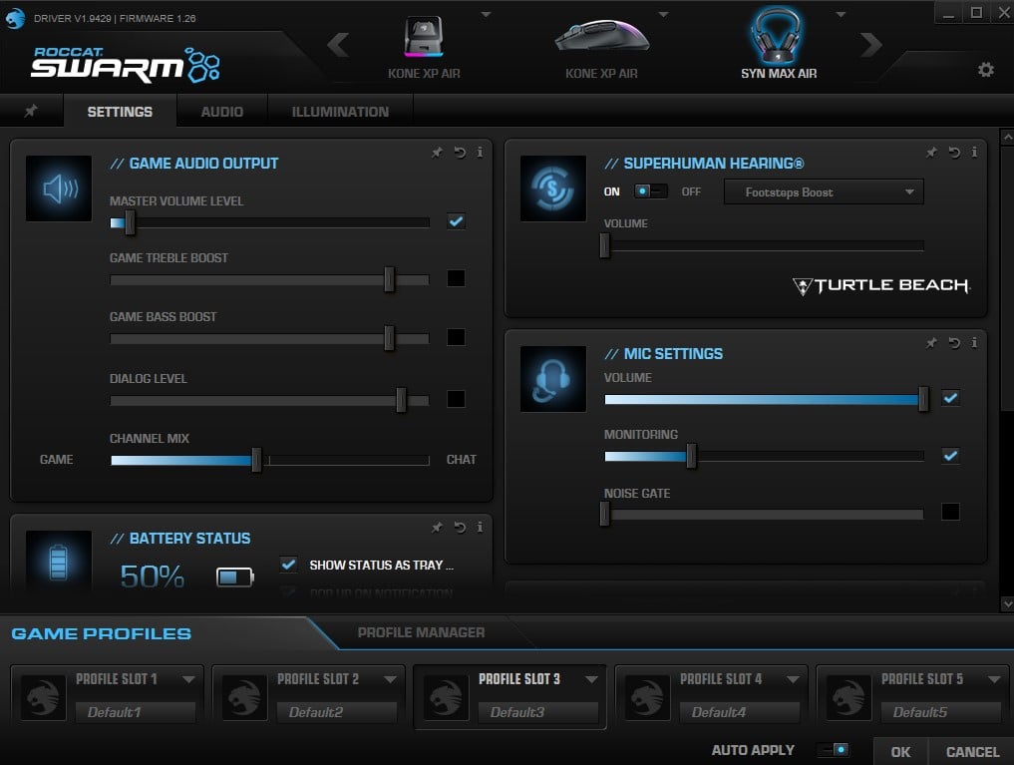Click the Default3 profile name field
1014x765 pixels.
(538, 712)
